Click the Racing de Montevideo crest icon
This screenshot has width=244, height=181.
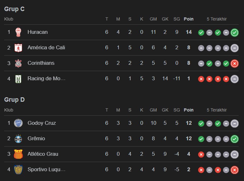(18, 79)
